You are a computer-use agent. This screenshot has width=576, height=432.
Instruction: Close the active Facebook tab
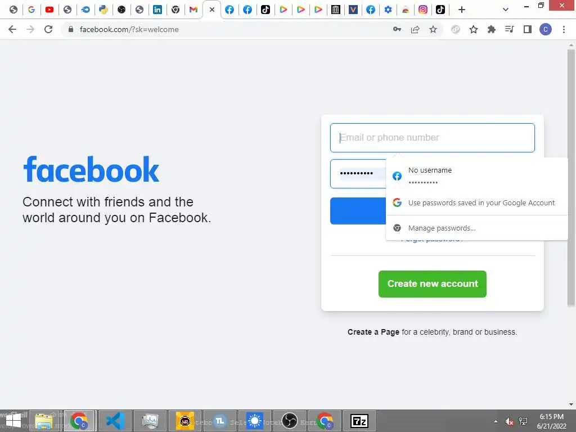[x=212, y=10]
